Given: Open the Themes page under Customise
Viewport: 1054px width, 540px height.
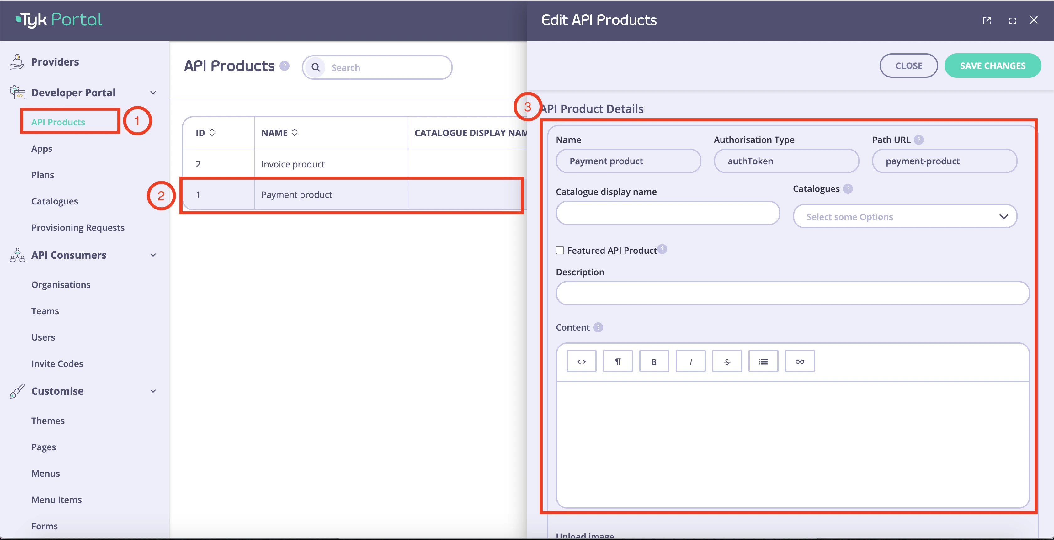Looking at the screenshot, I should click(48, 420).
